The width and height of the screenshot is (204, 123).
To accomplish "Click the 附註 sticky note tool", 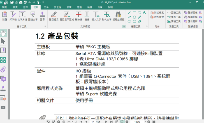I will [x=5, y=16].
